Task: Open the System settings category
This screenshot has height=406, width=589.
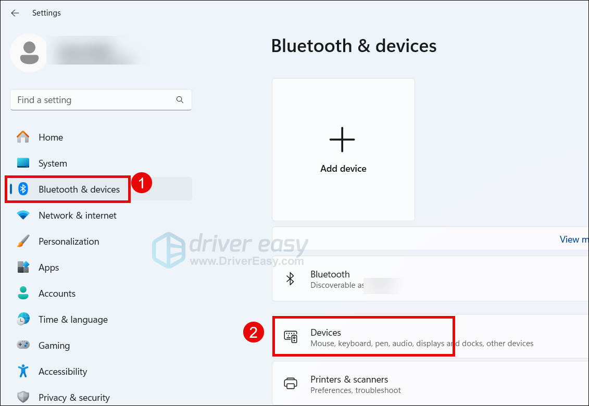Action: coord(53,163)
